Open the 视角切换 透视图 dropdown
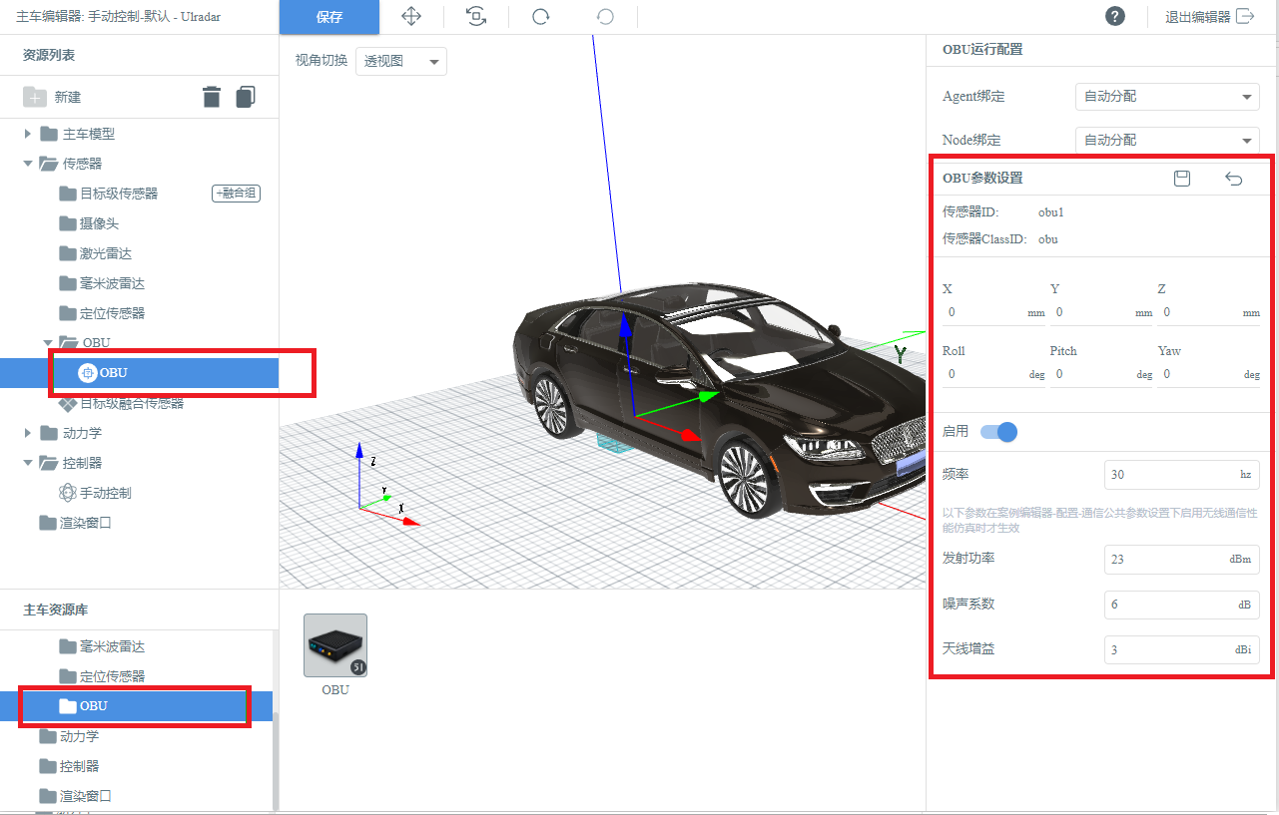 [401, 61]
